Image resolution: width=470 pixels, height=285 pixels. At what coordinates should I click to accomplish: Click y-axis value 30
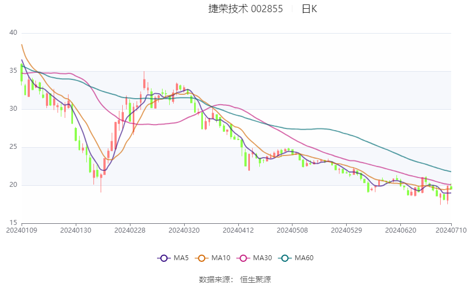tap(13, 109)
